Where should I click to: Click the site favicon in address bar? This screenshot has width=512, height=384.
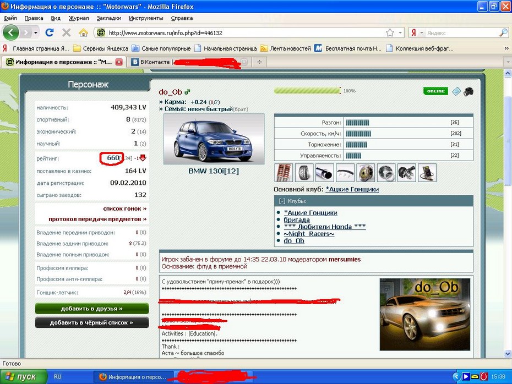[x=101, y=32]
